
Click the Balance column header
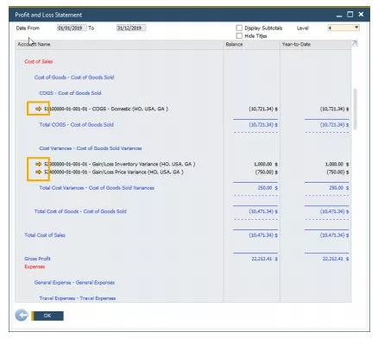252,44
